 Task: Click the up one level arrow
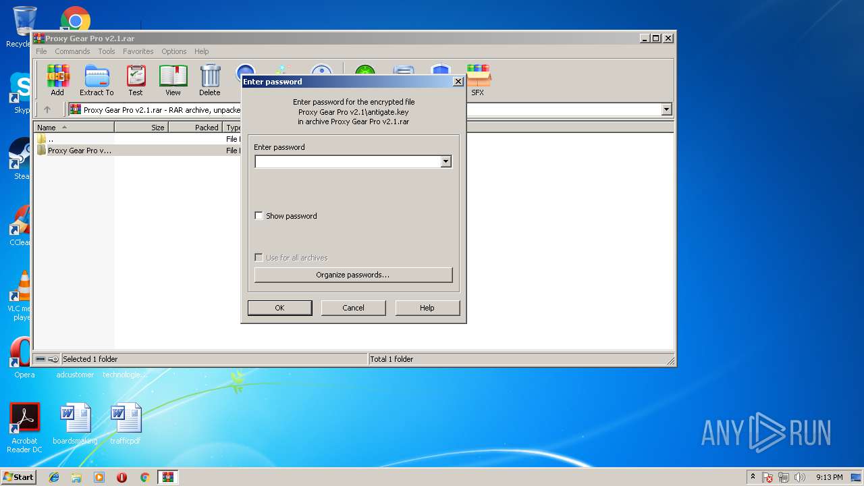click(x=47, y=109)
